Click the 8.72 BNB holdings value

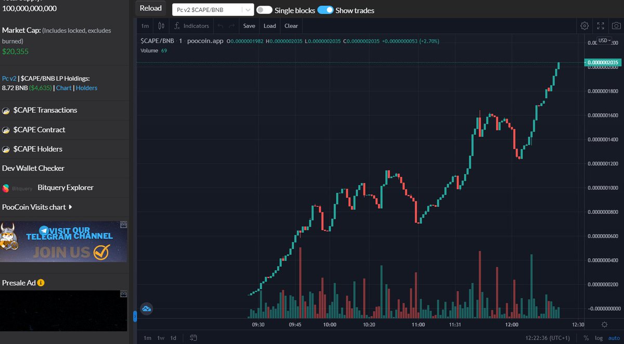coord(15,88)
